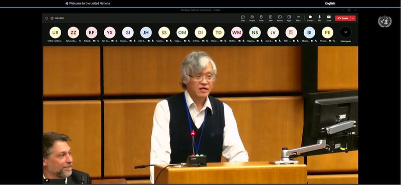Viewport: 401px width, 185px height.
Task: Click the recording indicator dot
Action: coord(52,18)
